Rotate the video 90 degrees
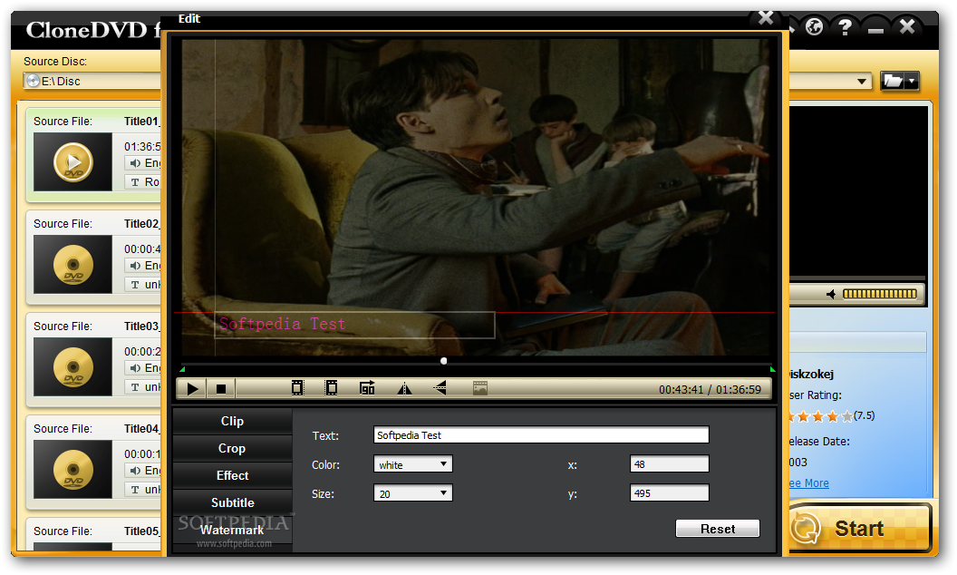Screen dimensions: 957x575 [x=367, y=388]
